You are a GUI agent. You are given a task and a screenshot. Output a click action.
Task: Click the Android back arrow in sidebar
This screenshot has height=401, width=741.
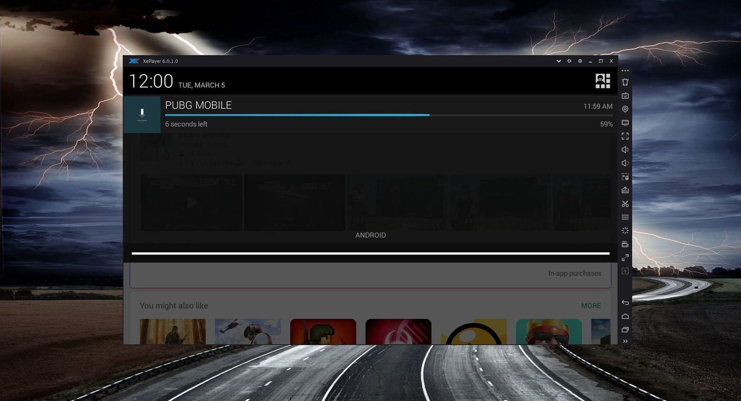pos(625,302)
